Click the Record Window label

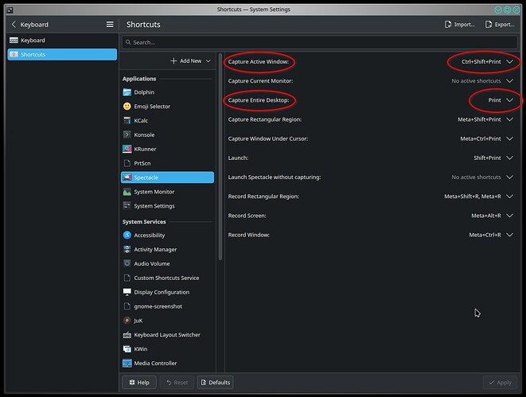(x=248, y=235)
